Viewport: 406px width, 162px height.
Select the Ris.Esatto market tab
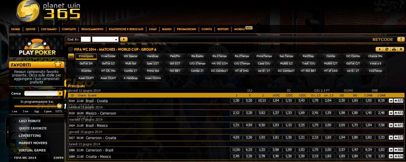coord(197,56)
